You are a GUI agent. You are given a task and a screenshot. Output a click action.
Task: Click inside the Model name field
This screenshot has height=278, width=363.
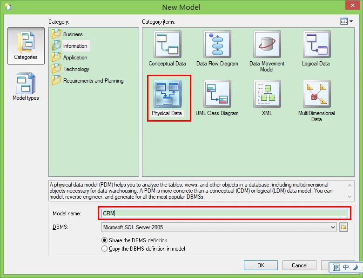[225, 213]
